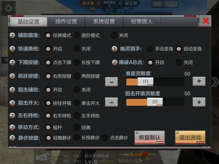Click the question mark beside 爆破AB点

pyautogui.click(x=115, y=62)
